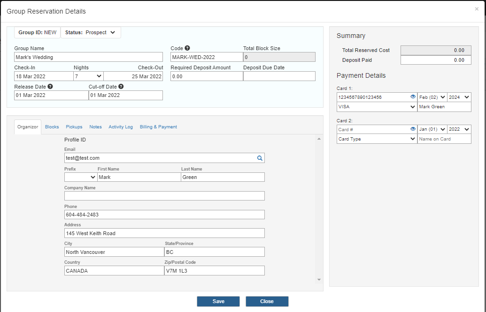
Task: Click the Release Date field
Action: (x=52, y=95)
